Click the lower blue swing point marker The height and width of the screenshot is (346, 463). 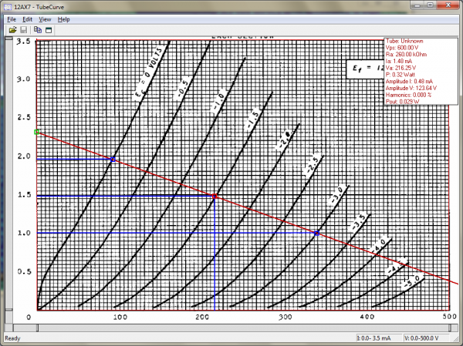tap(316, 233)
